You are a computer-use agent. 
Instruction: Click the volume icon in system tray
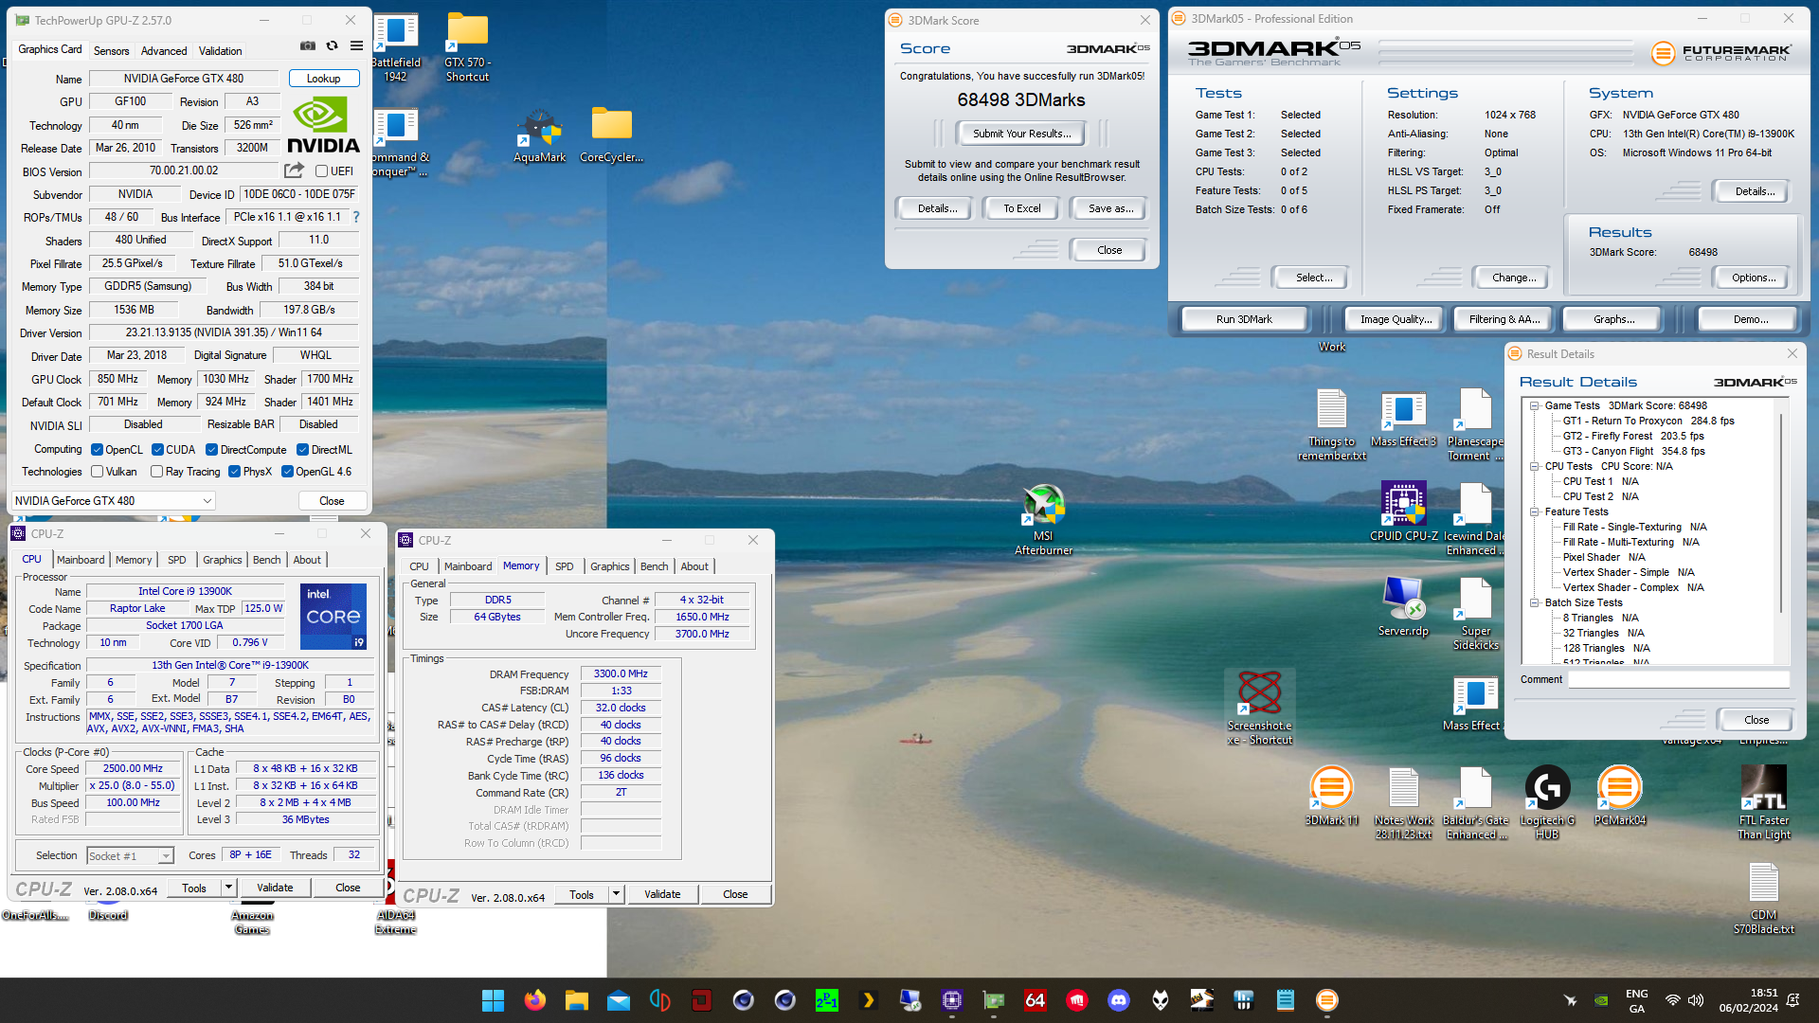click(x=1696, y=1000)
